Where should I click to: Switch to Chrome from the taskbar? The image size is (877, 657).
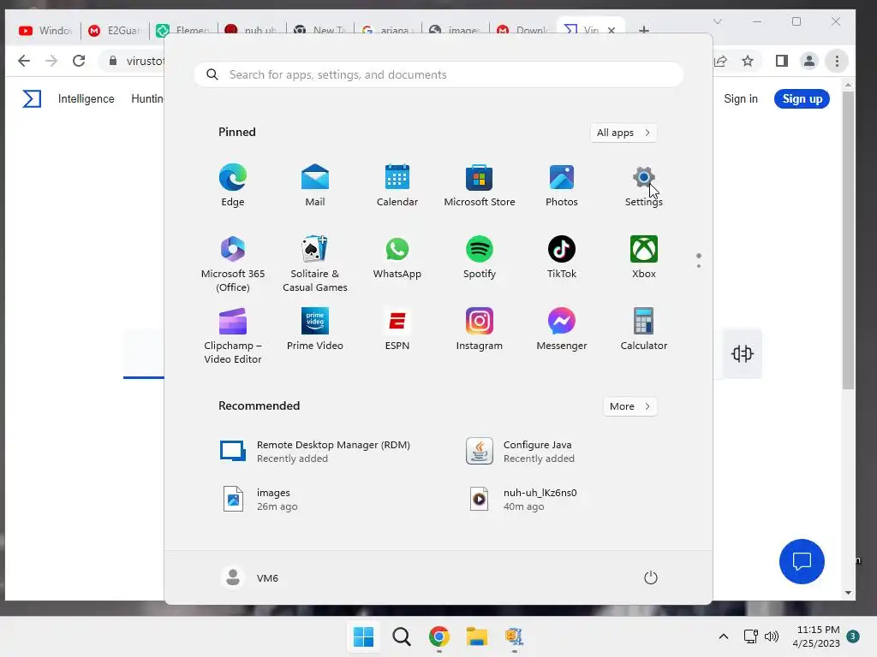coord(439,636)
